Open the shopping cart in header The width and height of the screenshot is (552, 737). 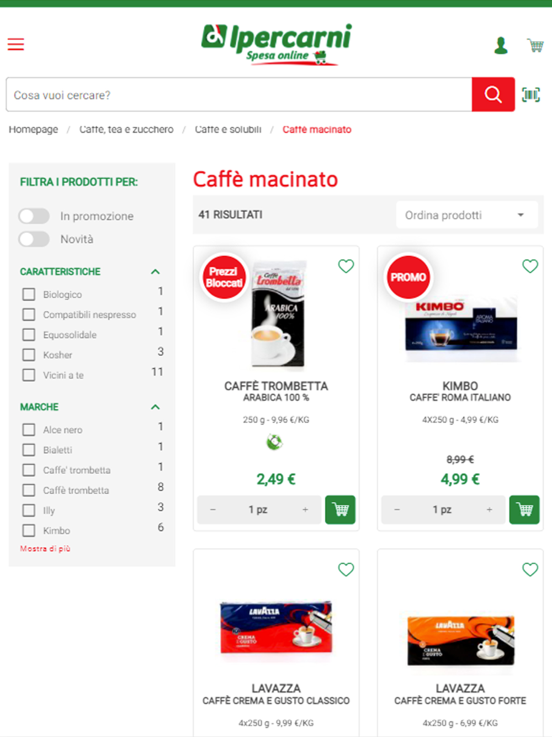[x=535, y=45]
